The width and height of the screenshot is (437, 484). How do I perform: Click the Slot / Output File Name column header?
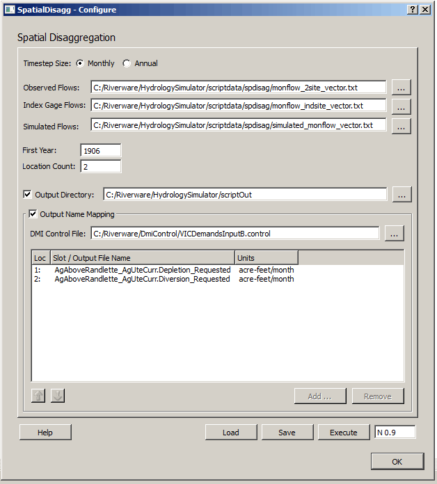point(143,258)
